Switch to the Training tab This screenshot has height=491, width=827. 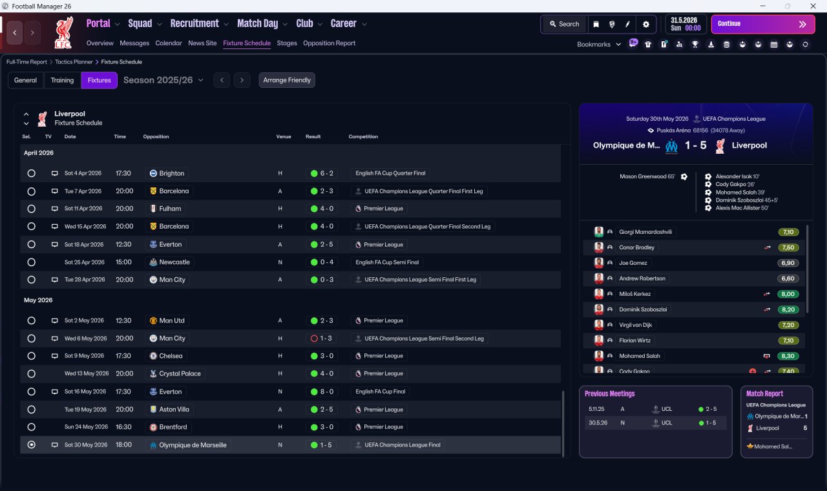[62, 80]
